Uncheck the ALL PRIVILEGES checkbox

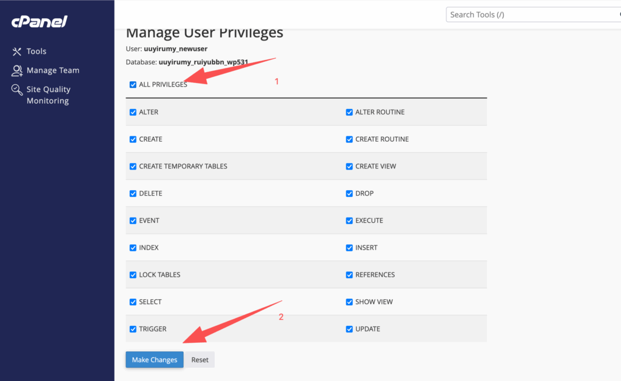[133, 85]
